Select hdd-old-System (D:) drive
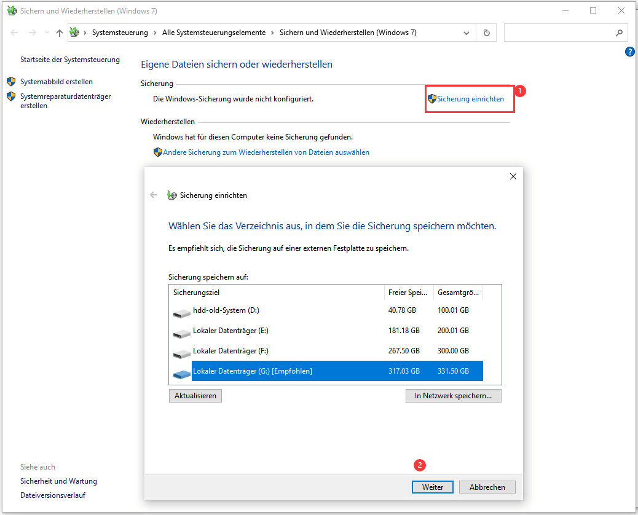 327,310
